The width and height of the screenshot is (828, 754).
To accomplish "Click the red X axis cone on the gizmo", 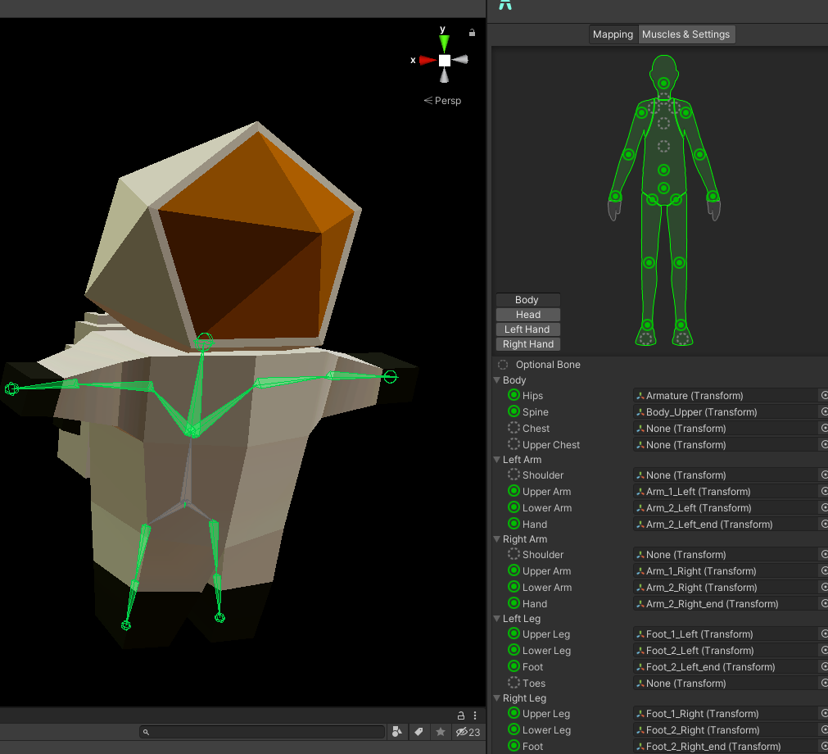I will click(x=427, y=60).
